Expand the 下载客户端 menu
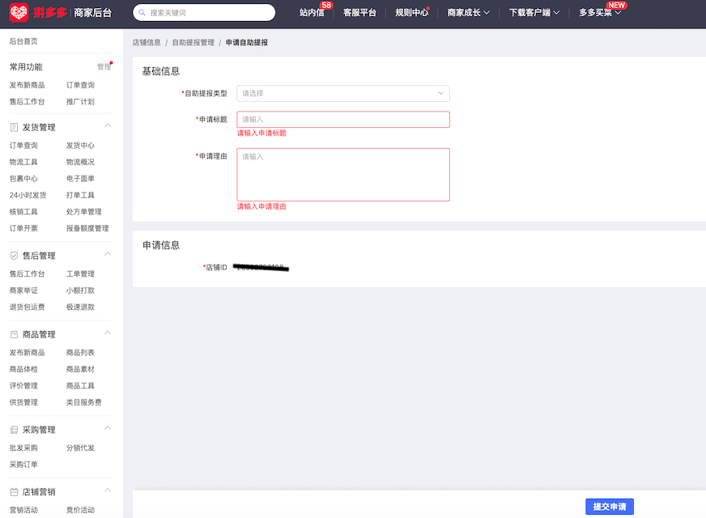 (x=534, y=13)
